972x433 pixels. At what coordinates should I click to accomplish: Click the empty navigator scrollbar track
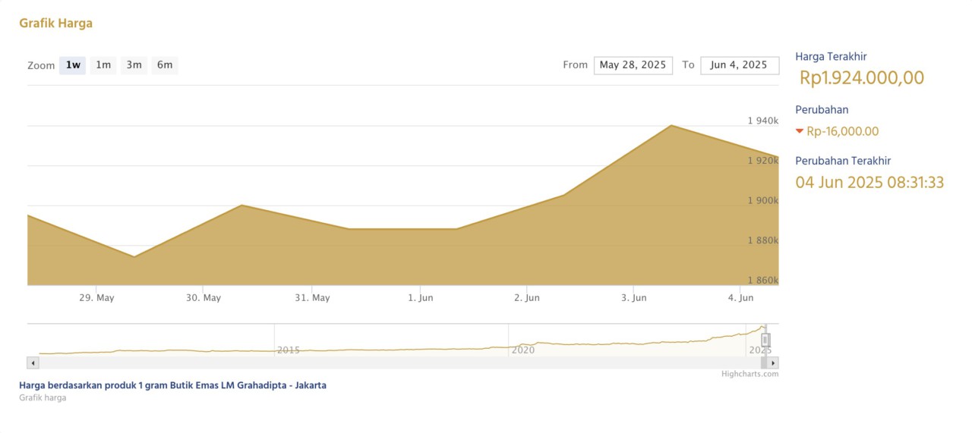[380, 362]
